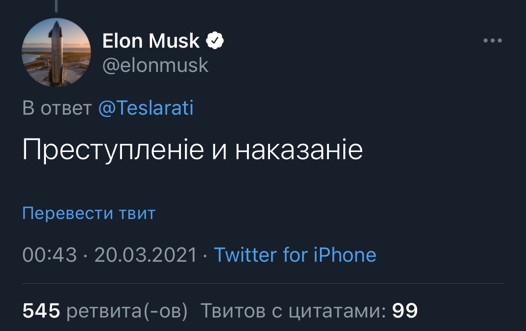Click the "В ответ" reply label
The width and height of the screenshot is (526, 331).
click(57, 108)
